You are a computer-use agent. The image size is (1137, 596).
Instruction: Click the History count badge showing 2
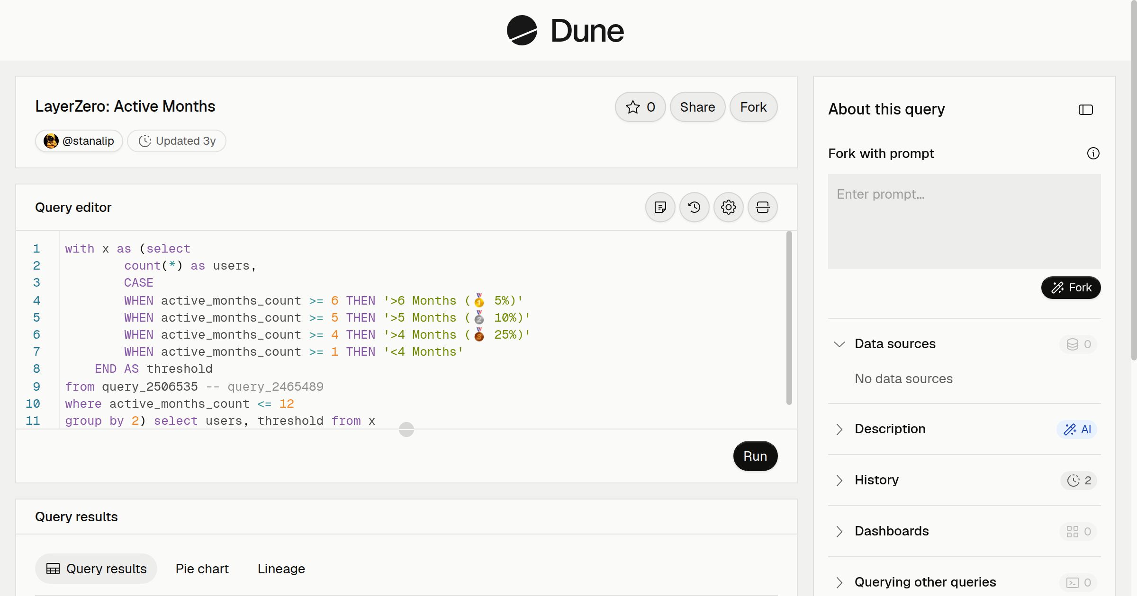pyautogui.click(x=1079, y=480)
